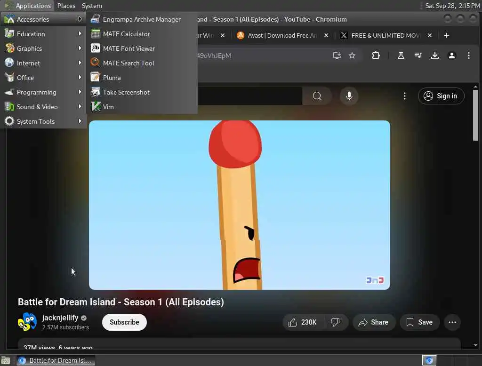Open more actions ellipsis below video
The image size is (482, 366).
pos(452,322)
